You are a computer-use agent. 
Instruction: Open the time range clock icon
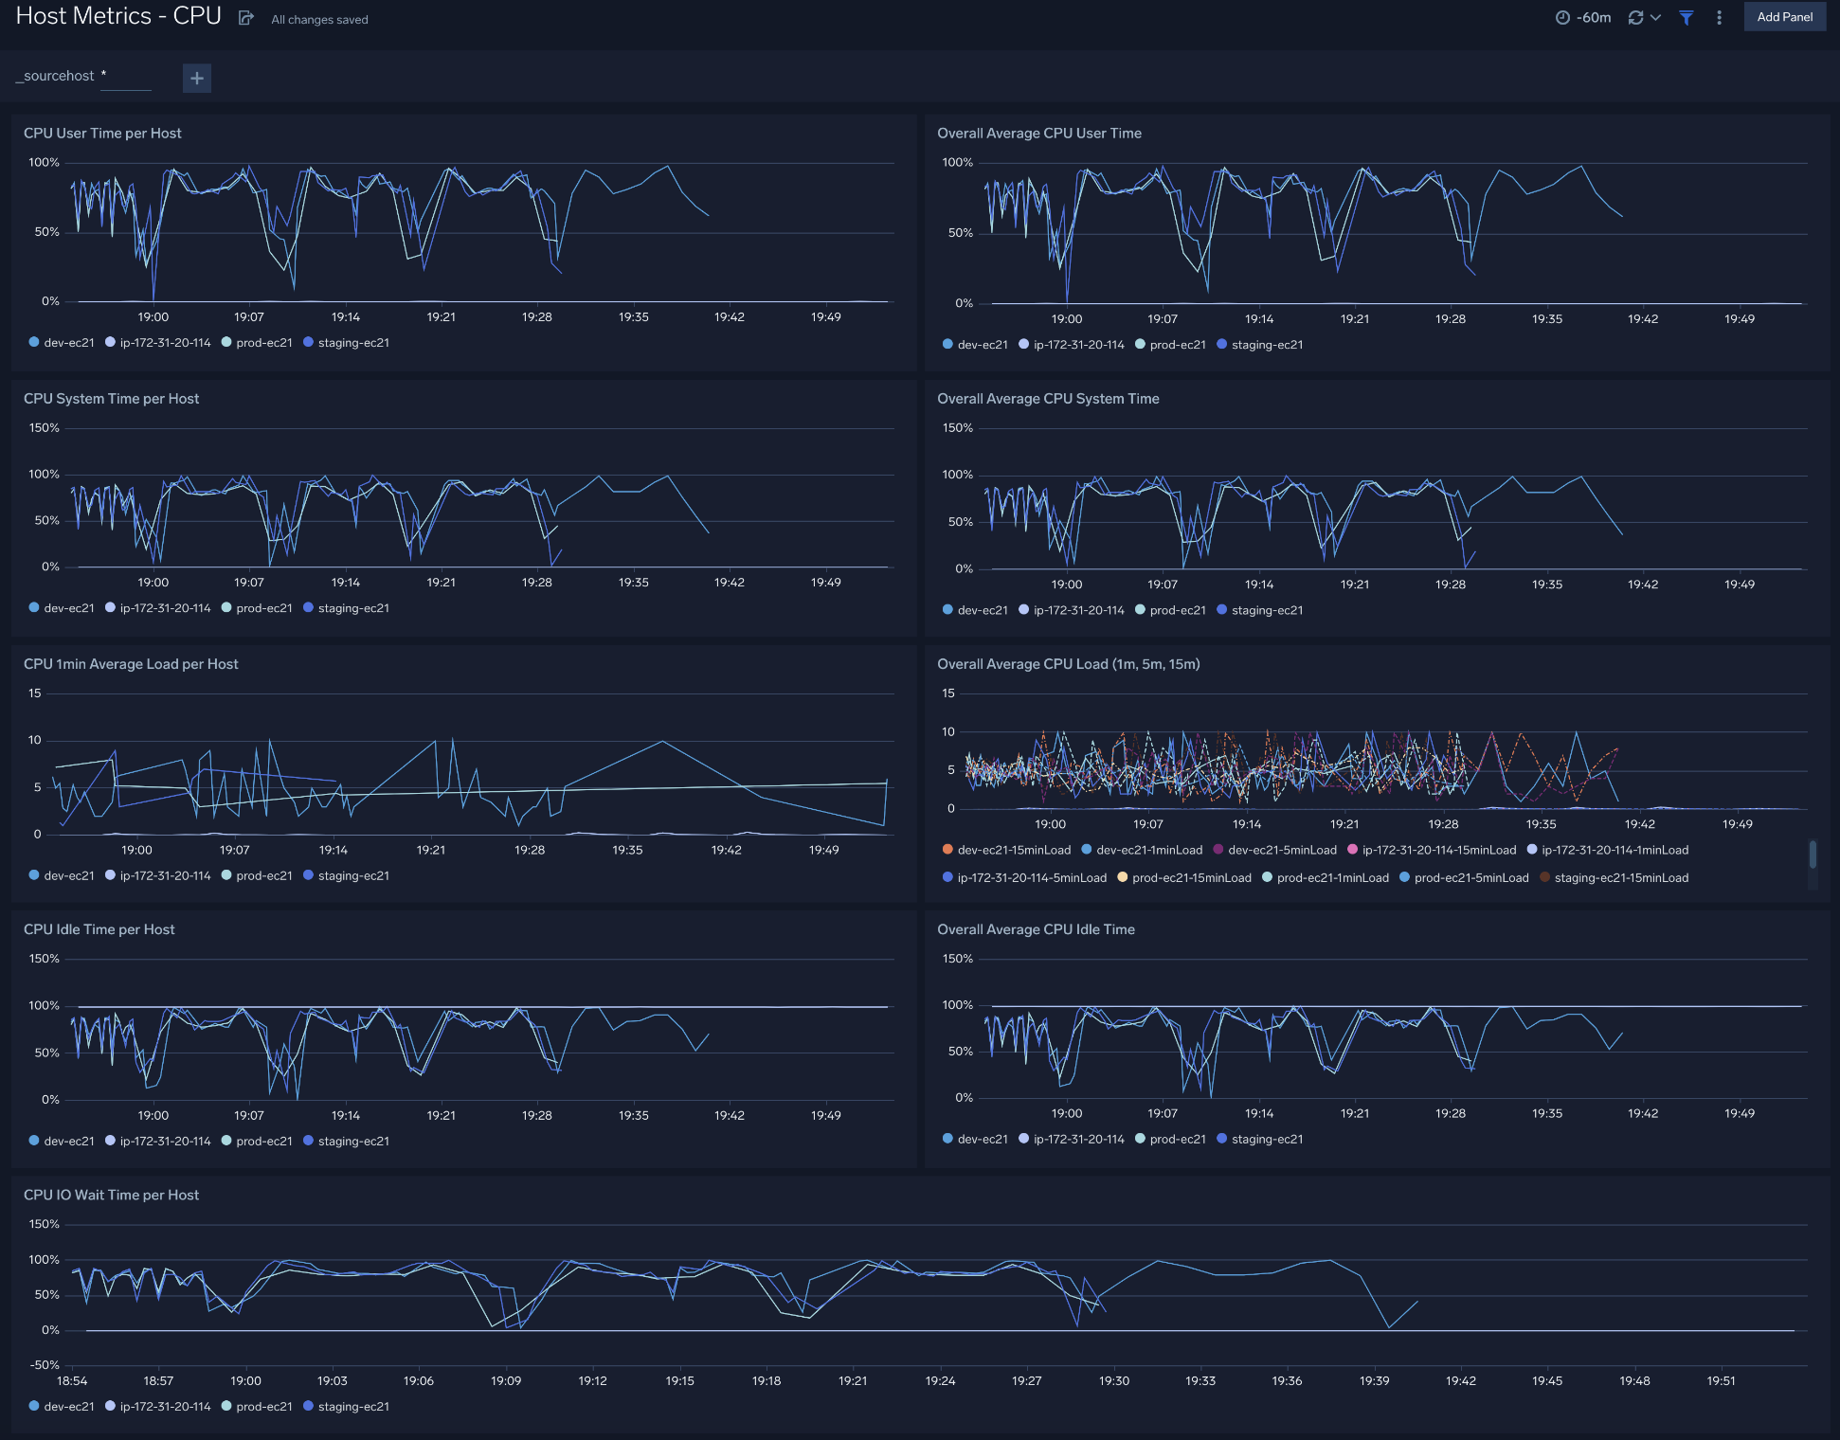pyautogui.click(x=1564, y=16)
